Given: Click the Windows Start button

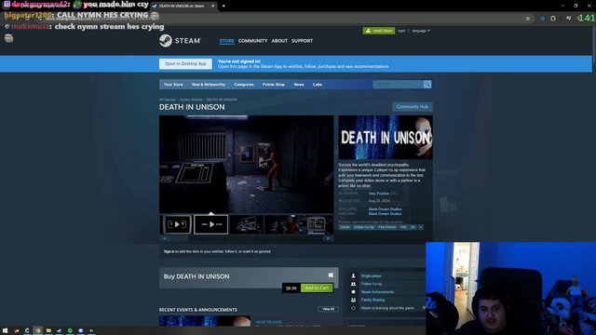Looking at the screenshot, I should 6,331.
